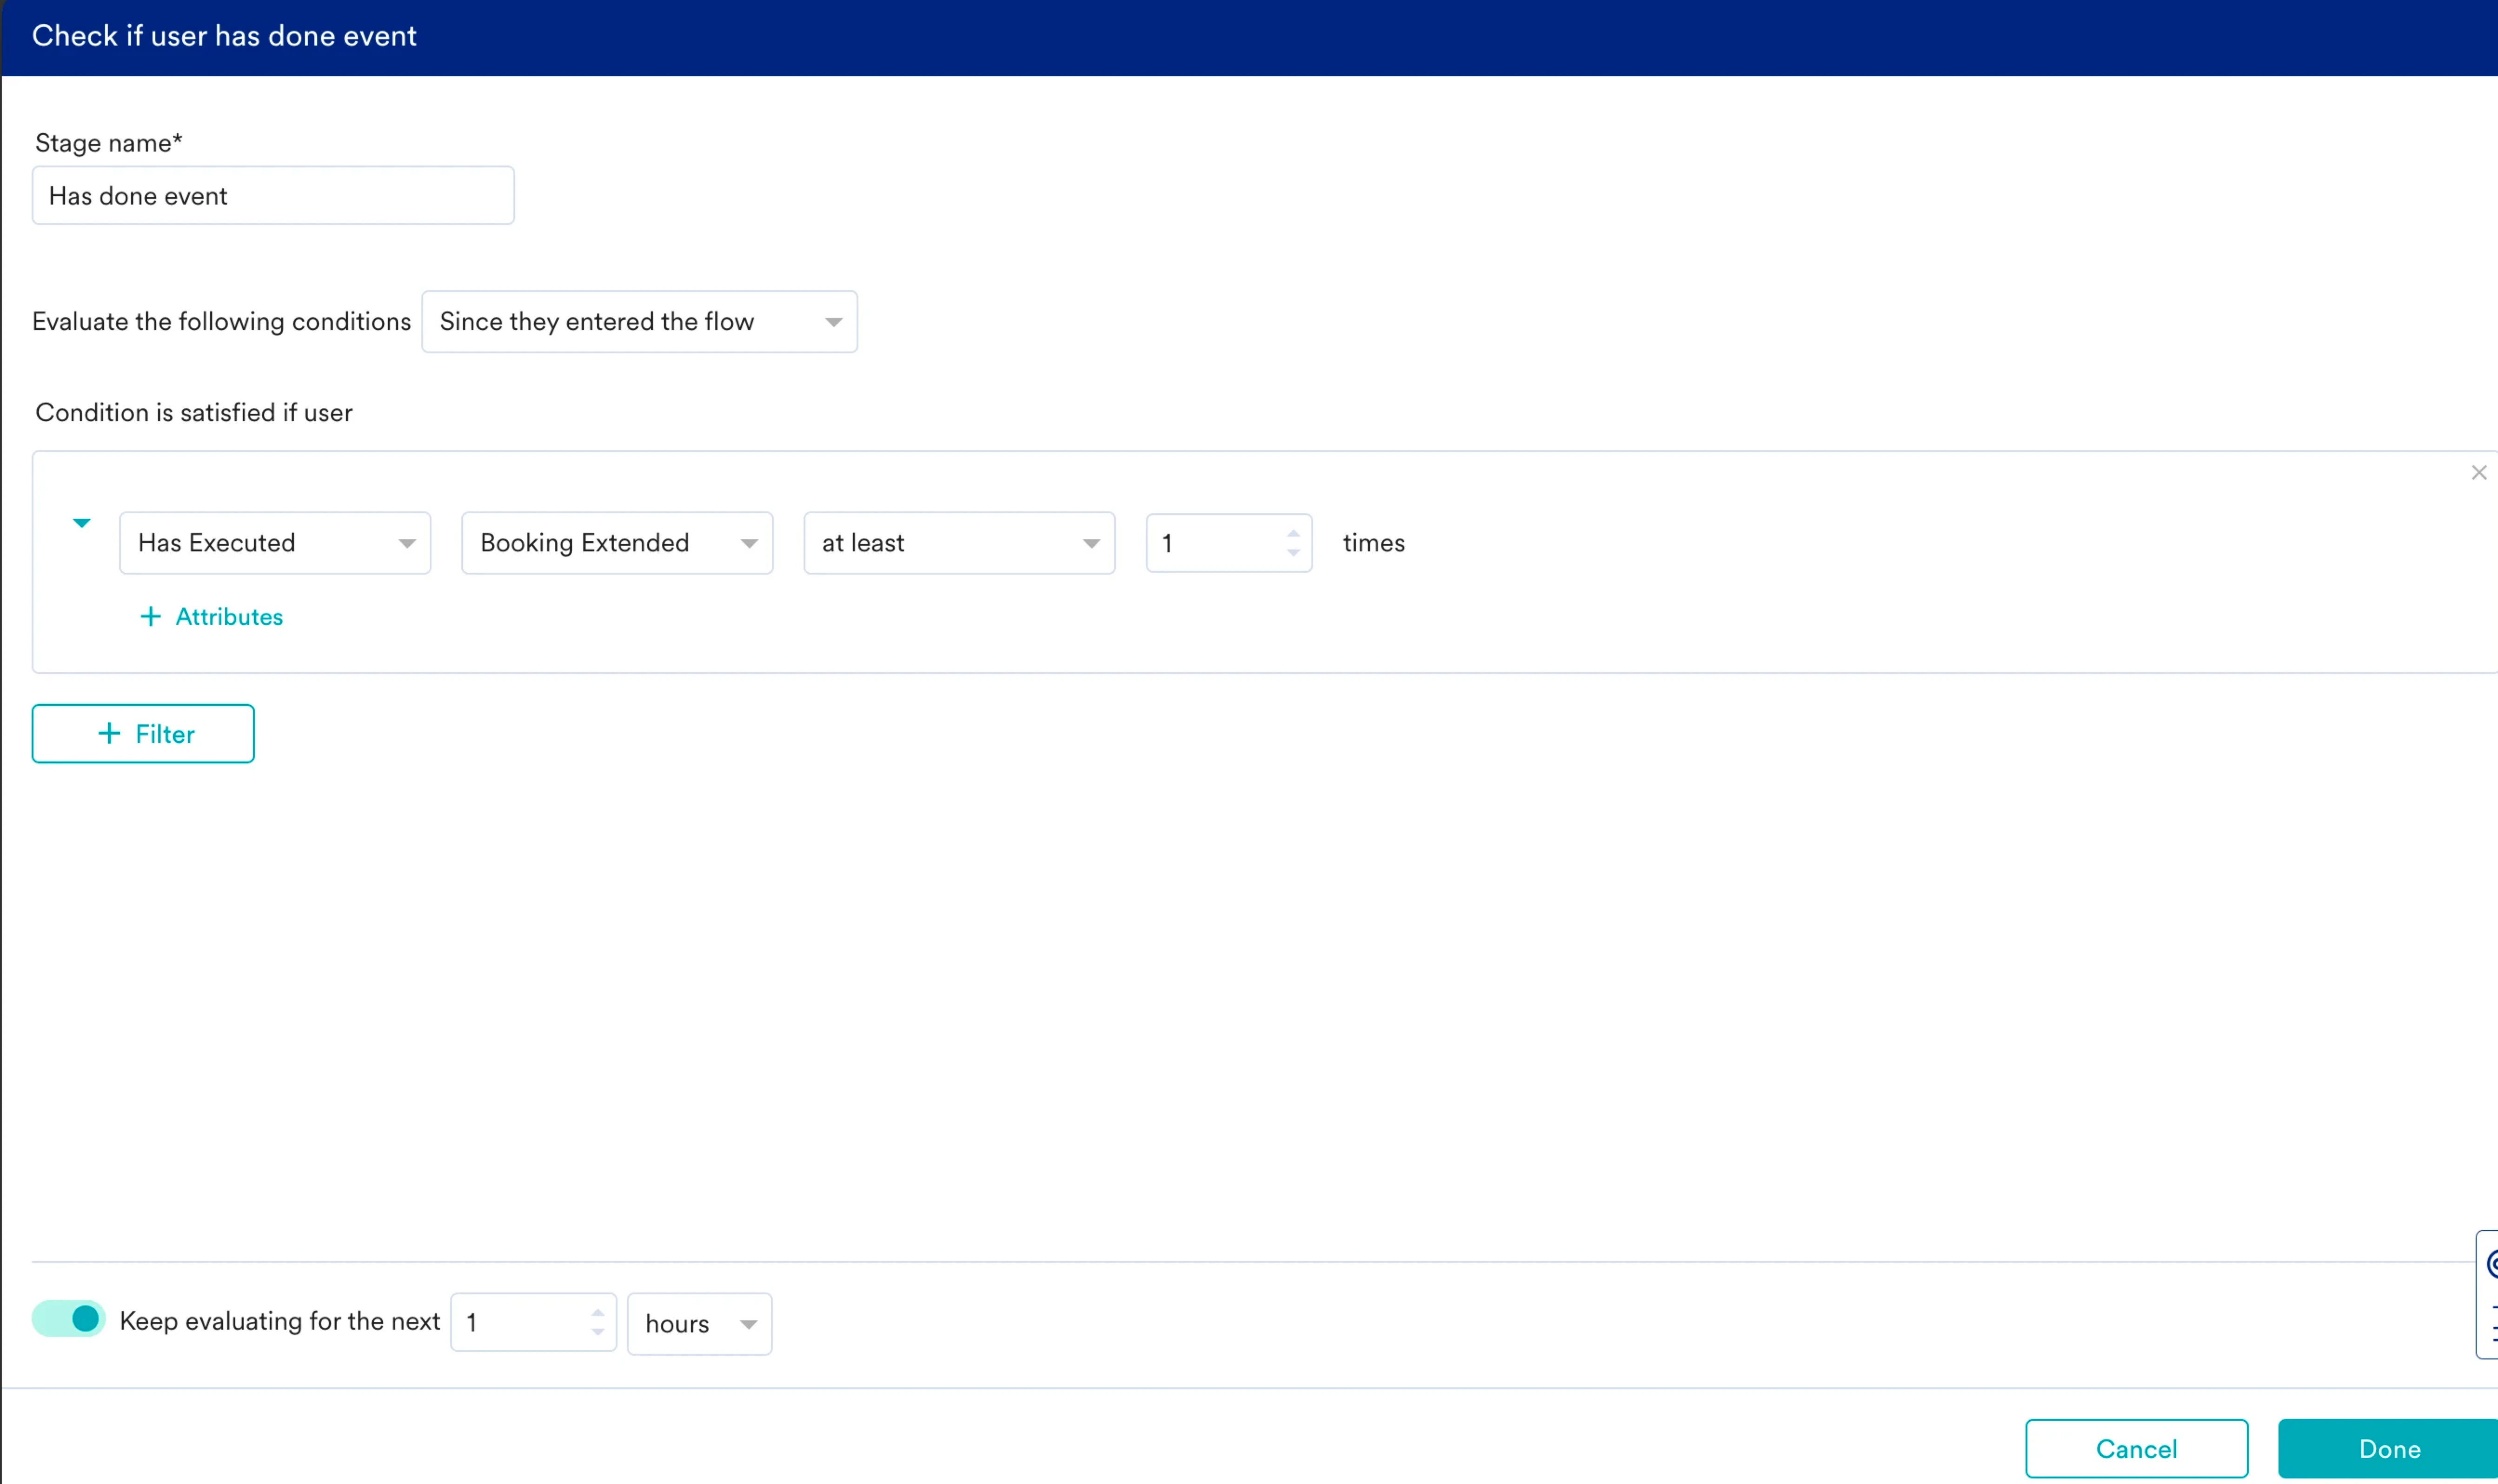Add Attributes to the condition
This screenshot has height=1484, width=2498.
click(x=229, y=616)
